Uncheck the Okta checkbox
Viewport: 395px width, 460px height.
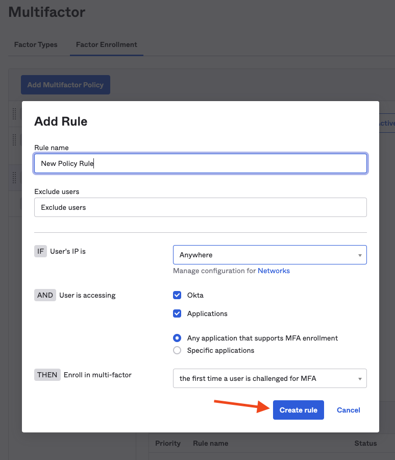[x=177, y=295]
